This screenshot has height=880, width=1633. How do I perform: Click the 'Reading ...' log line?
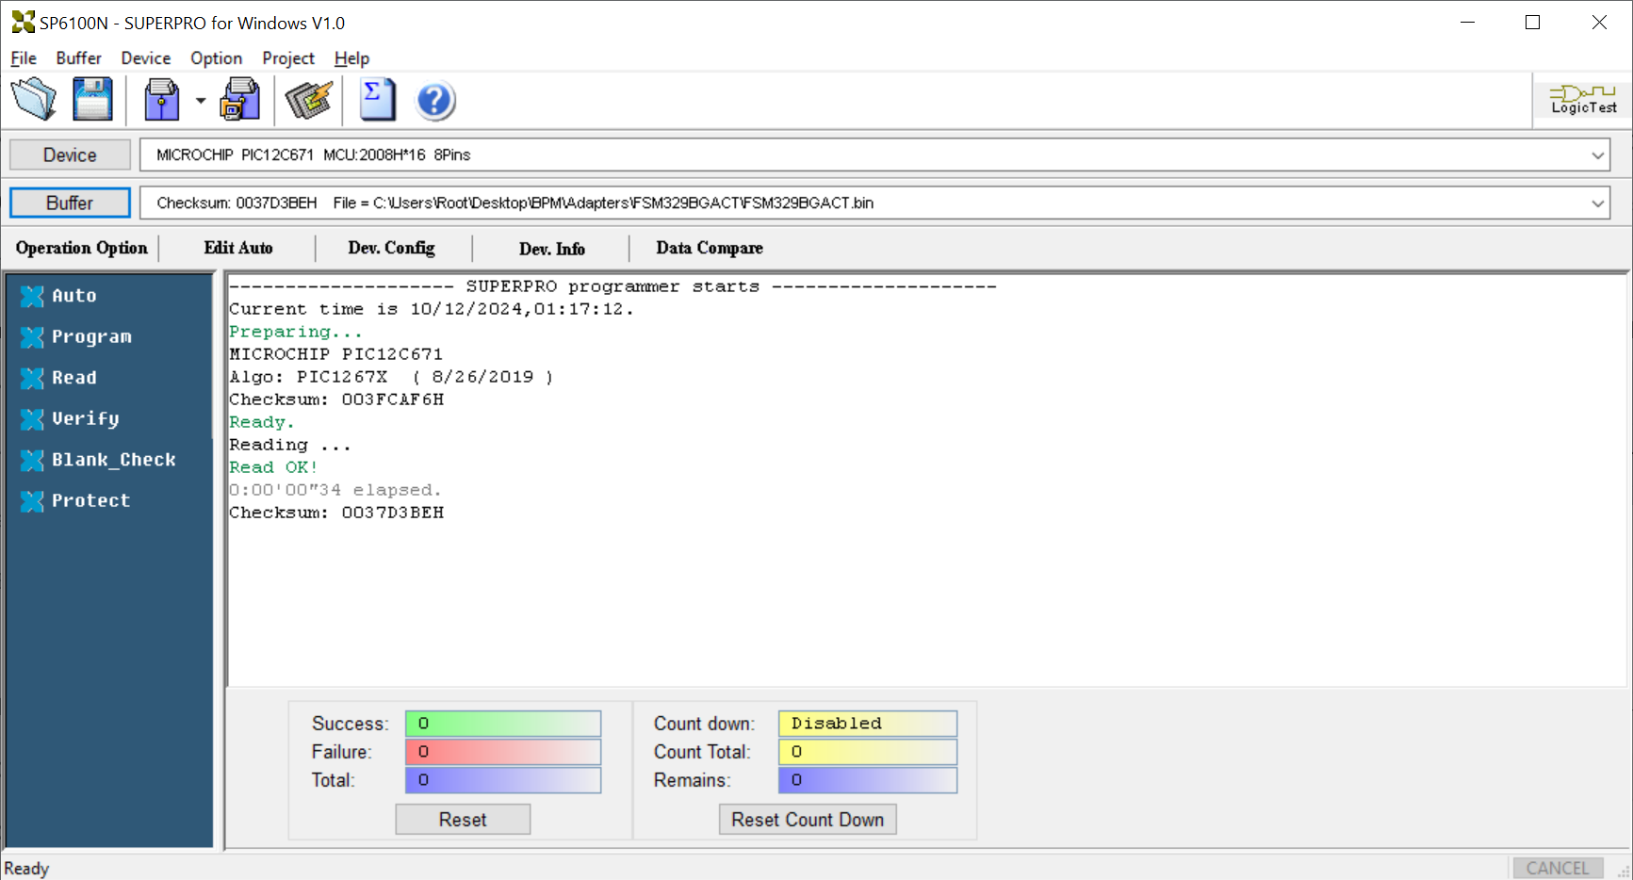point(290,445)
